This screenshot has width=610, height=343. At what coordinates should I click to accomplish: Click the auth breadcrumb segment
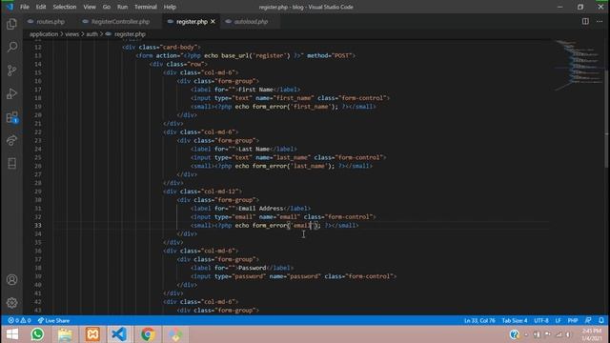point(91,34)
